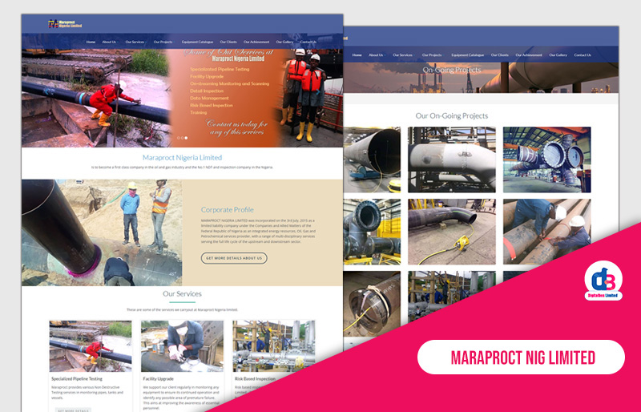
Task: Open the Specialized Pipeline Testing card title
Action: [x=77, y=379]
